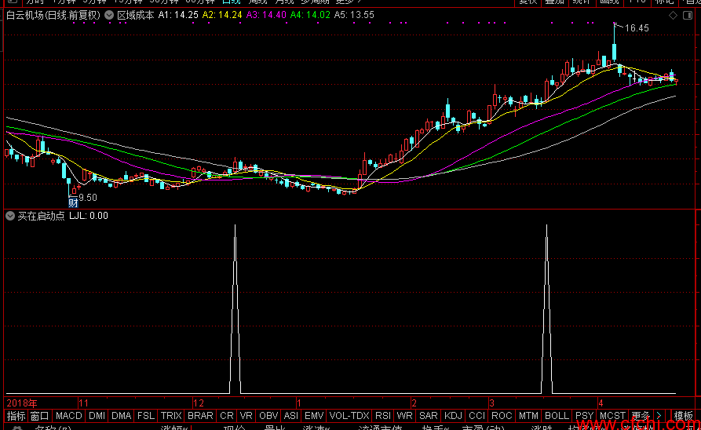Open the 指标 tab
The height and width of the screenshot is (430, 701).
[16, 416]
